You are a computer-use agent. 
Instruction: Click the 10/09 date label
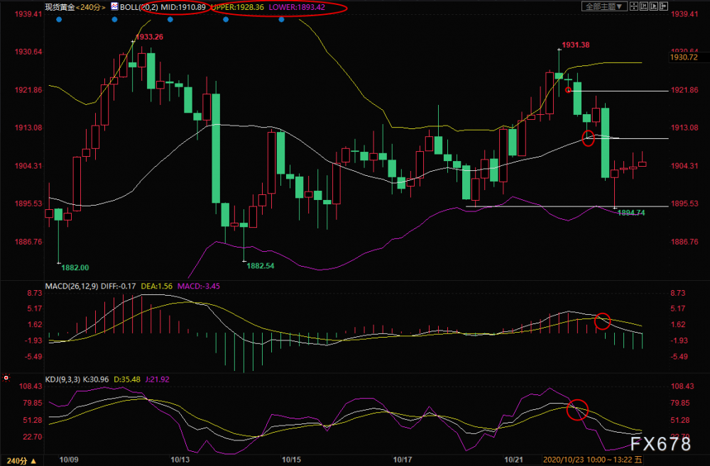click(x=69, y=460)
